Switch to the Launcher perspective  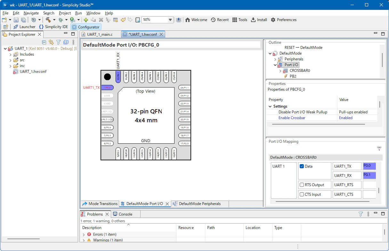[x=24, y=27]
